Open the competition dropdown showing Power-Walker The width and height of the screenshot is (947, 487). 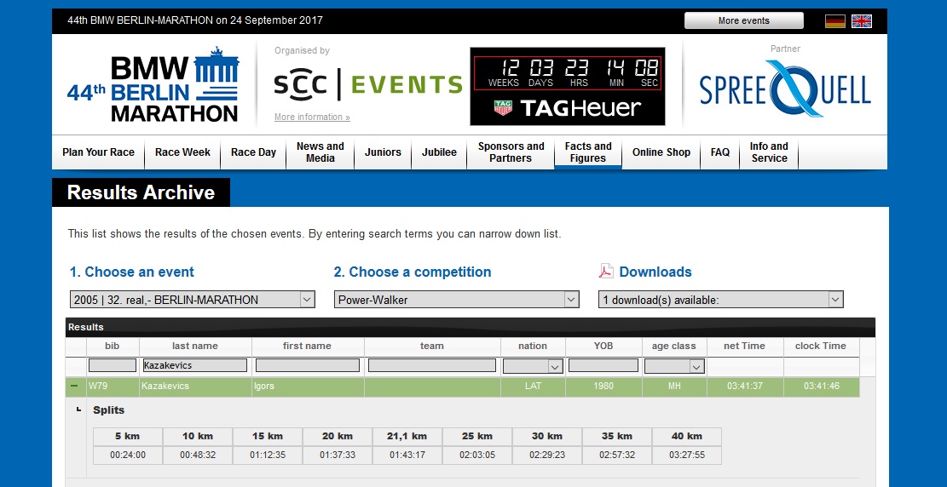pyautogui.click(x=457, y=300)
